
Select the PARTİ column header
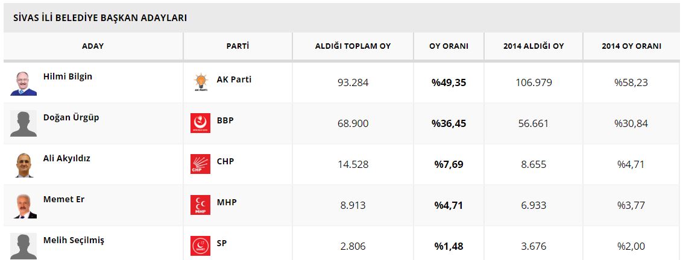[x=238, y=46]
